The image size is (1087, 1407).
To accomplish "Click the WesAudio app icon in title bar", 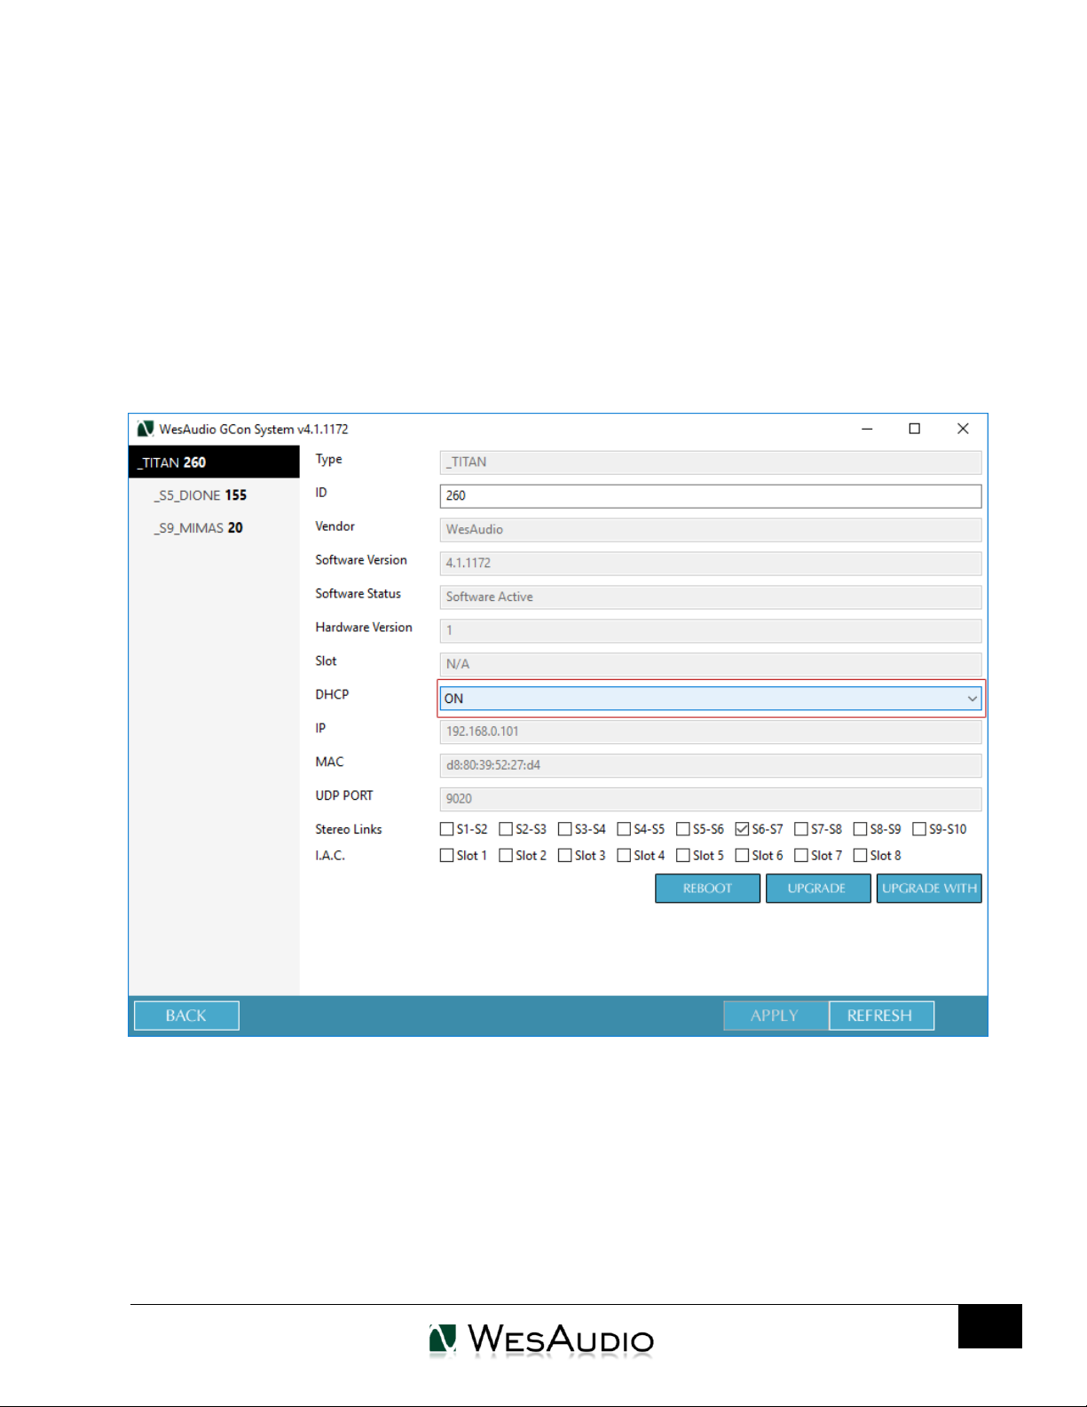I will coord(146,429).
